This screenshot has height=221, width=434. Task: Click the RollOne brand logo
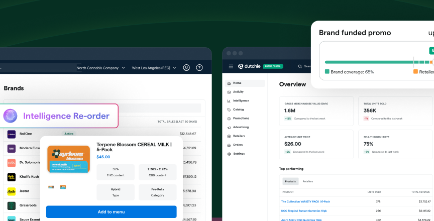12,134
